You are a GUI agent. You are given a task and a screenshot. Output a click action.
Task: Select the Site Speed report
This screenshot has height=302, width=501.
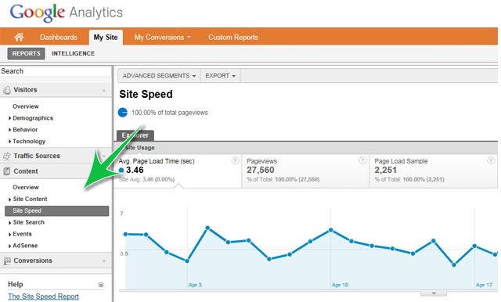pyautogui.click(x=57, y=210)
